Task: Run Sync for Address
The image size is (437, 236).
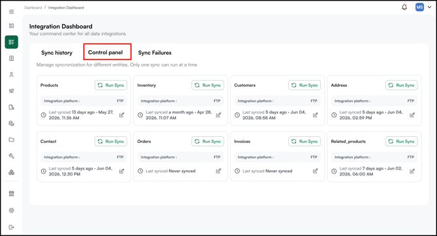Action: tap(401, 85)
